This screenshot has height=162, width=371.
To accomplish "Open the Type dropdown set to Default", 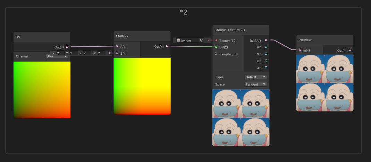I will click(x=255, y=77).
